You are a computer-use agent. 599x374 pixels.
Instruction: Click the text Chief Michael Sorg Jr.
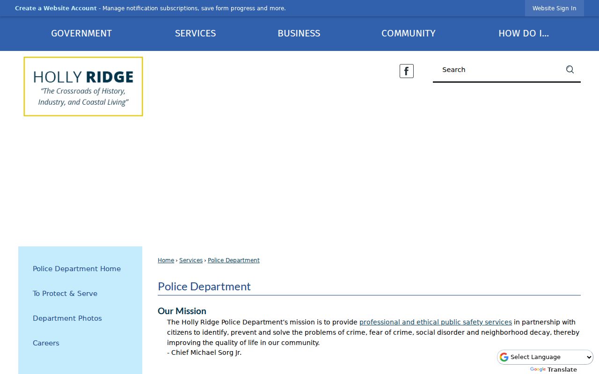(206, 352)
